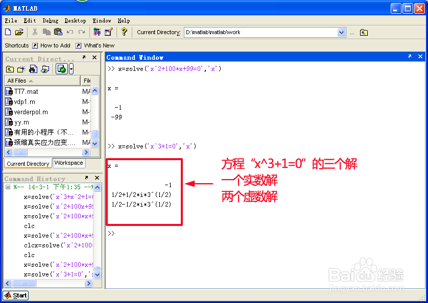
Task: Close the Command Window panel
Action: point(420,56)
